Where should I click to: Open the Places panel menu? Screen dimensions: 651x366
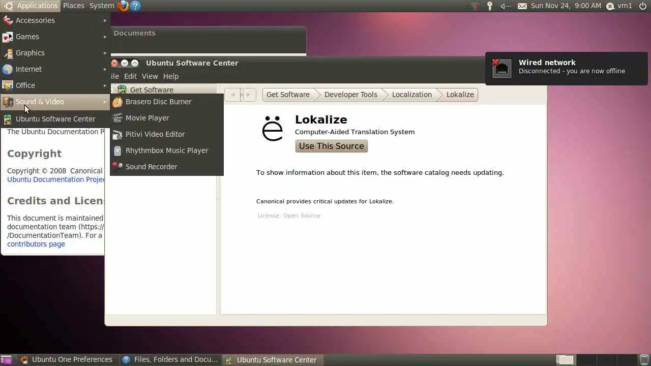(74, 6)
